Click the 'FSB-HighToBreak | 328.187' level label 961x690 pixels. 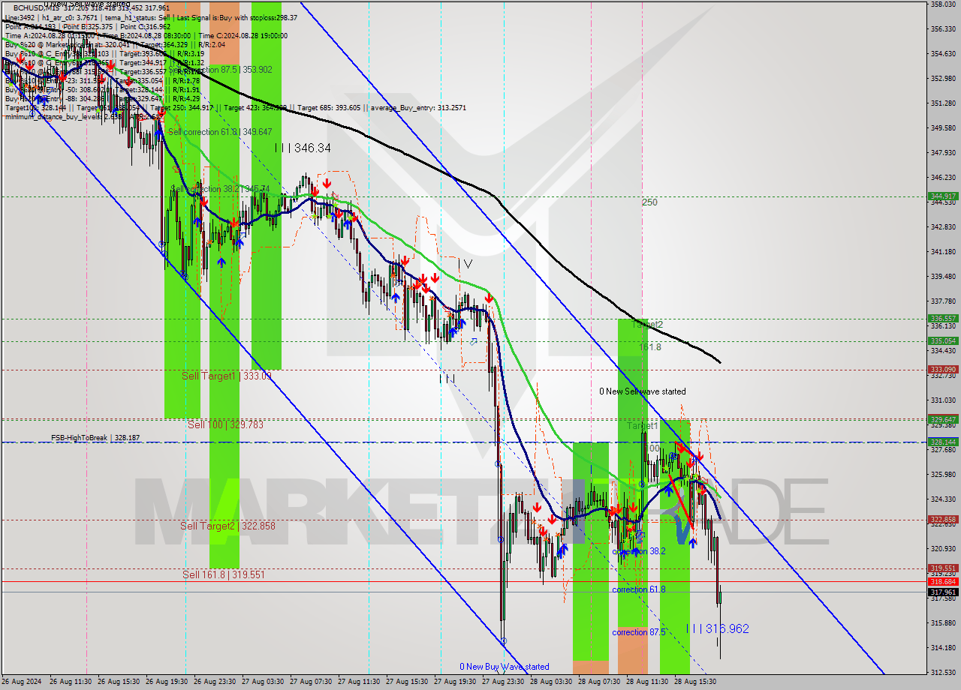(x=95, y=437)
